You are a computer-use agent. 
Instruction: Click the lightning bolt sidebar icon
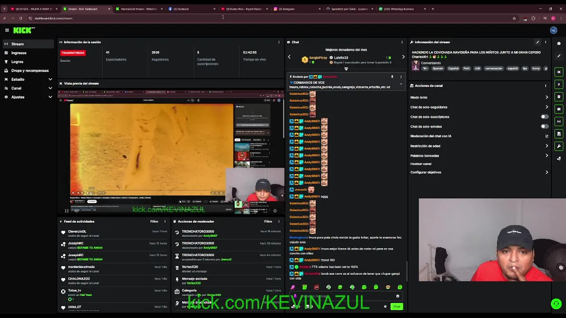tap(559, 84)
